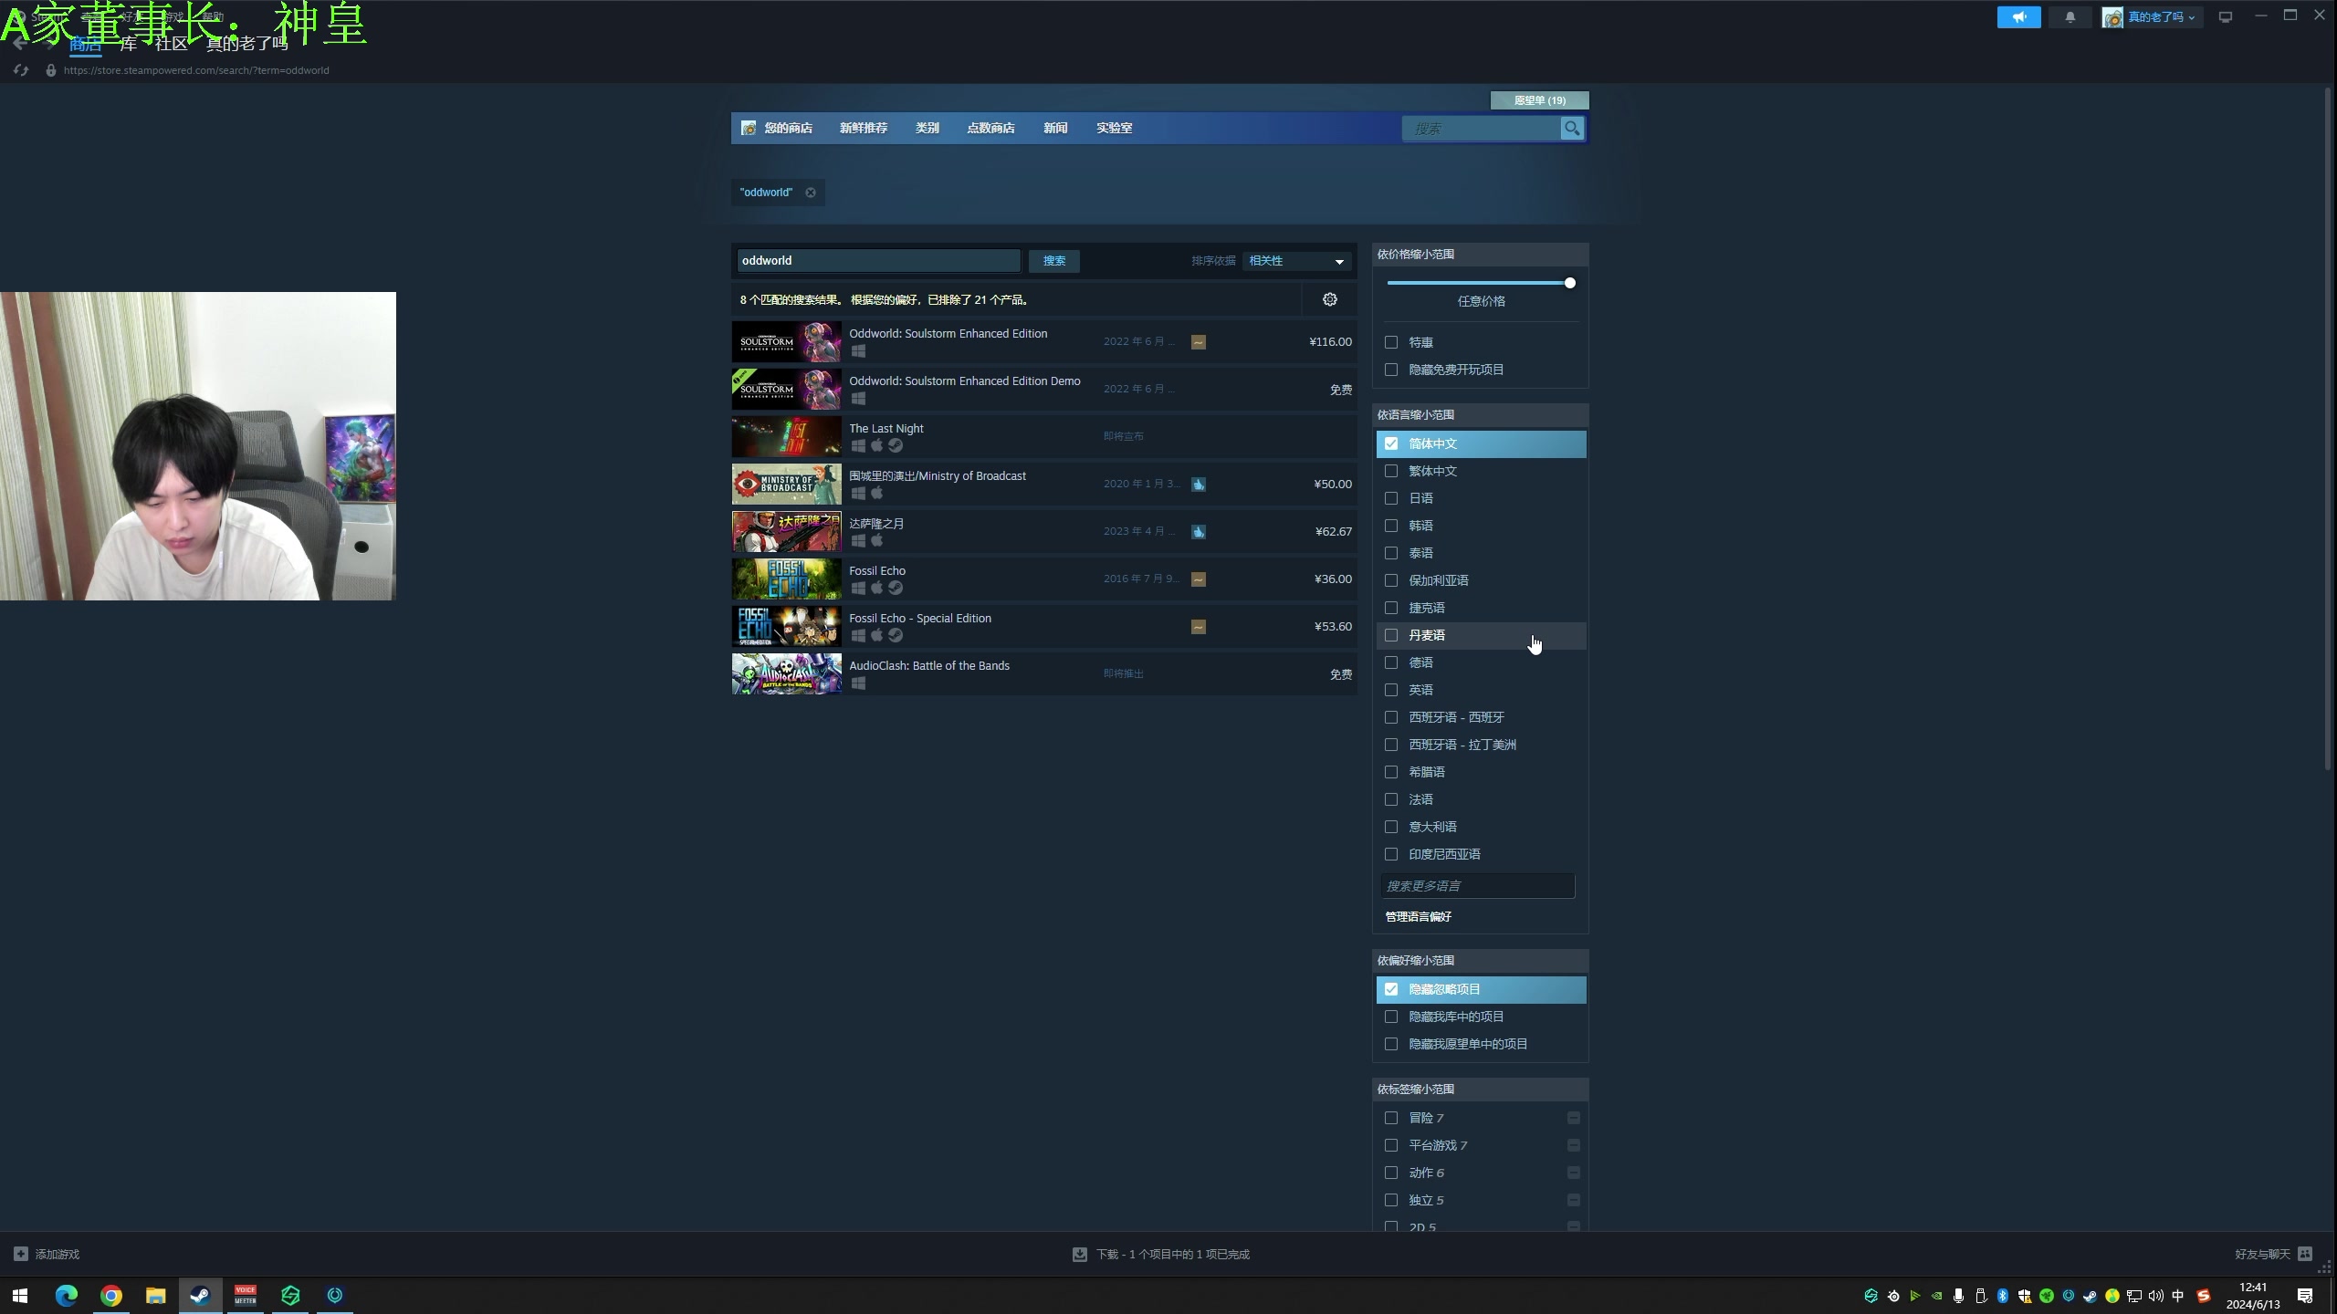
Task: Exclude the 冒险 tag with minus icon
Action: [x=1574, y=1118]
